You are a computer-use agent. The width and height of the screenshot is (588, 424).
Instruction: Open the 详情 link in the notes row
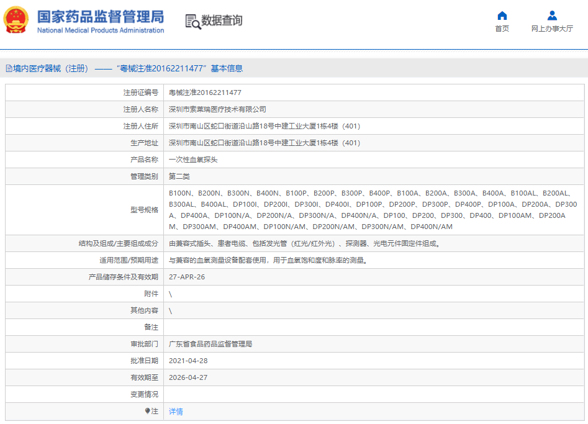[176, 411]
